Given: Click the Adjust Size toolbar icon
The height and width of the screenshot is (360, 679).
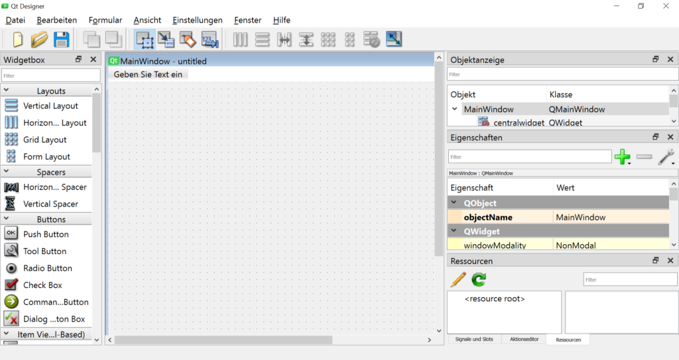Looking at the screenshot, I should [394, 39].
